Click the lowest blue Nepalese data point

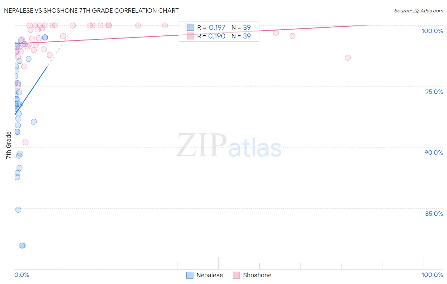point(22,245)
